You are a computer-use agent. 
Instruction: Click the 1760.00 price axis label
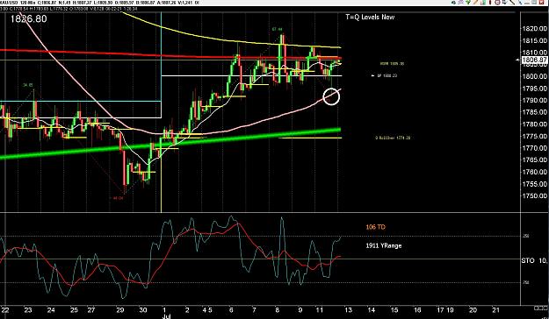[x=534, y=172]
